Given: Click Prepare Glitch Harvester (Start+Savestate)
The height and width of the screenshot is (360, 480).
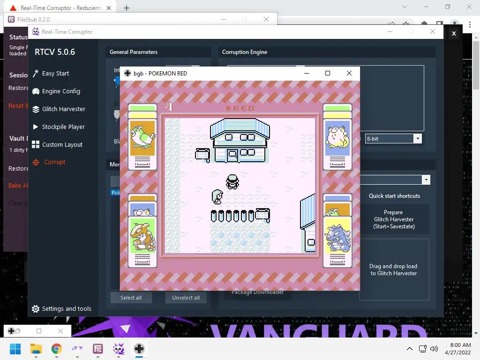Looking at the screenshot, I should point(394,219).
